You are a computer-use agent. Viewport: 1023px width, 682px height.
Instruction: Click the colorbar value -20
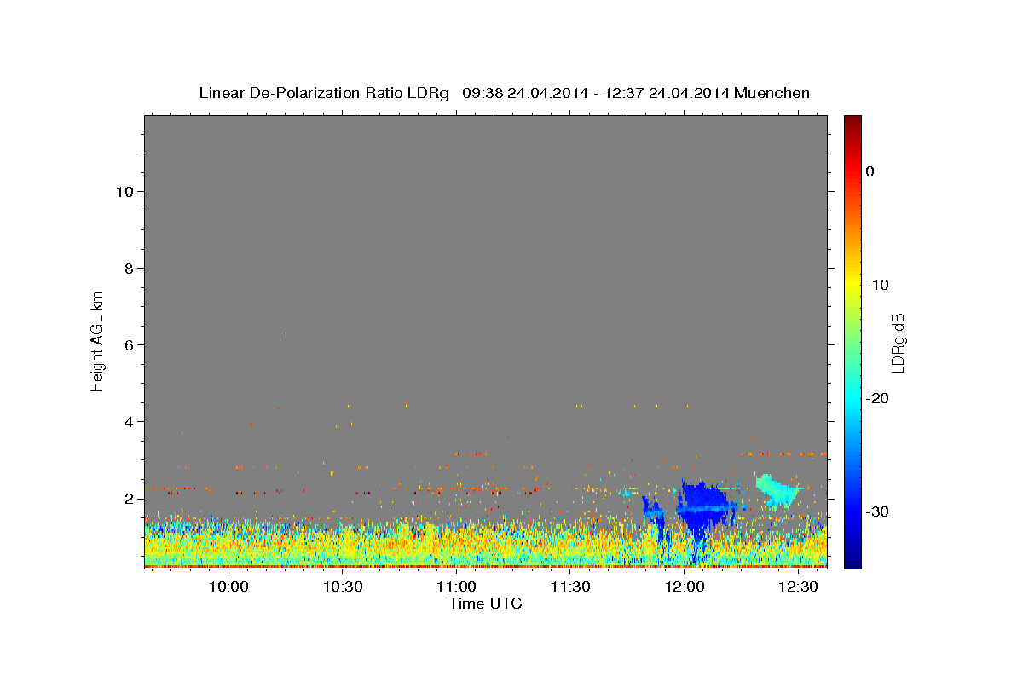pos(877,398)
